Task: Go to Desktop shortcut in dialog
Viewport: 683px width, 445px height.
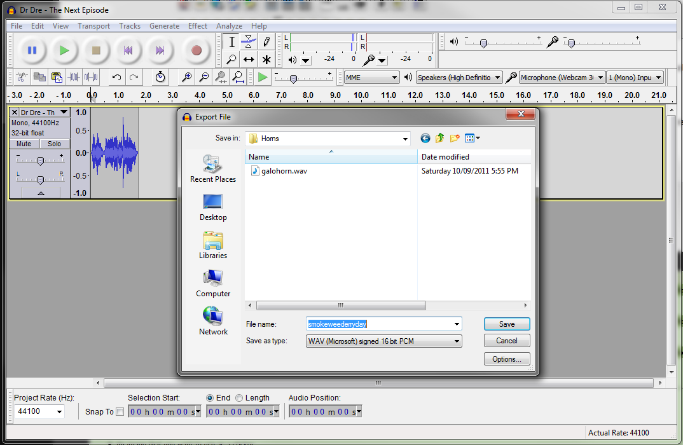Action: 213,207
